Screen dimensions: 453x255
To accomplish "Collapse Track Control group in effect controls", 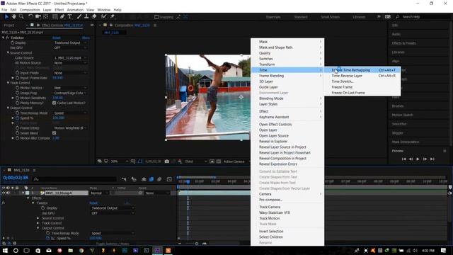I will point(8,83).
